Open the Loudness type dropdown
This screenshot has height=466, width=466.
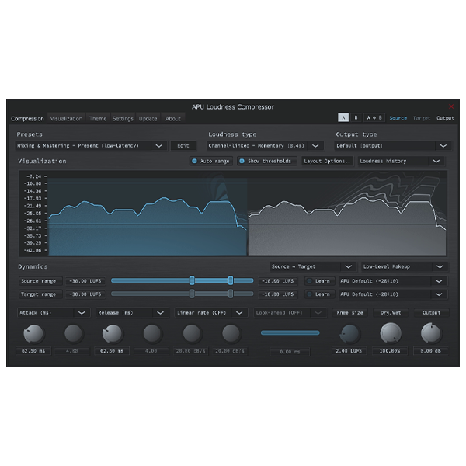pyautogui.click(x=265, y=146)
